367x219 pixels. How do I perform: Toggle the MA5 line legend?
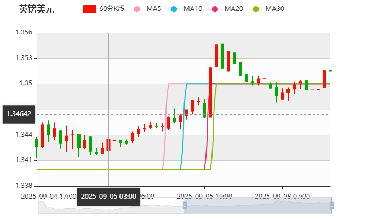146,9
